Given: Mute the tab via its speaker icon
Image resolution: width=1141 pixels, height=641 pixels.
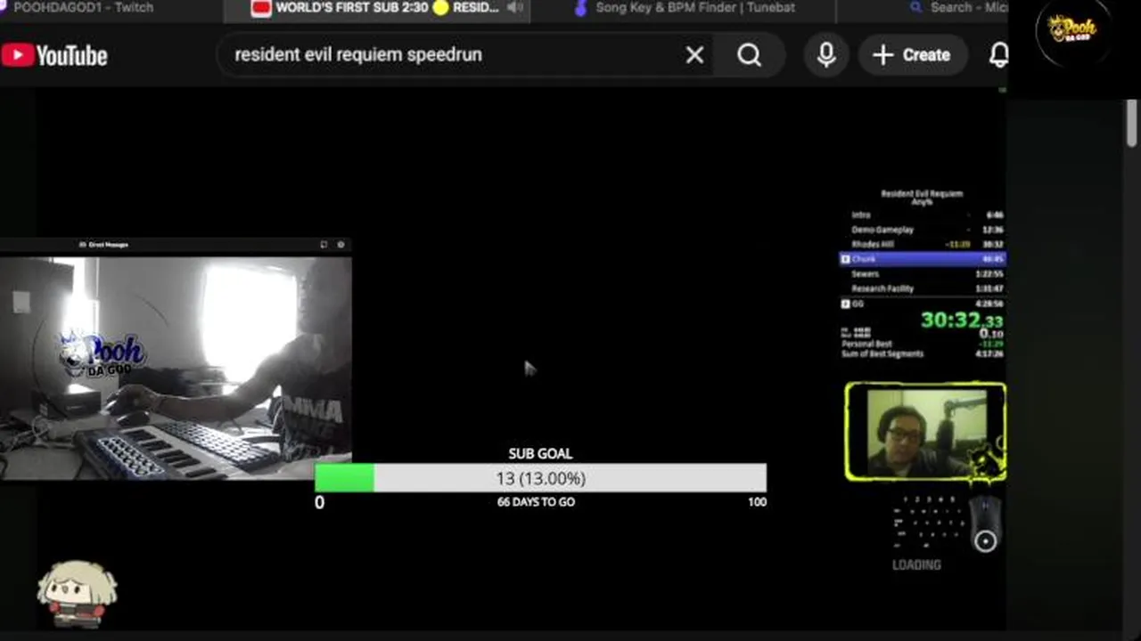Looking at the screenshot, I should (515, 8).
